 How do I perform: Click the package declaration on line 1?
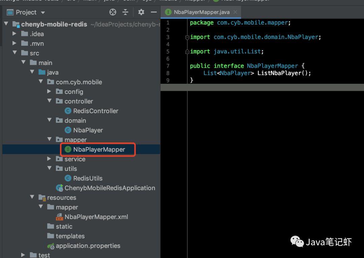pos(240,23)
